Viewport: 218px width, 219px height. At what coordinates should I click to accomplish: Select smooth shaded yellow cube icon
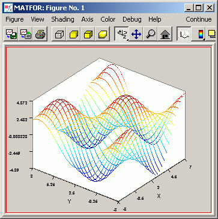pos(103,34)
